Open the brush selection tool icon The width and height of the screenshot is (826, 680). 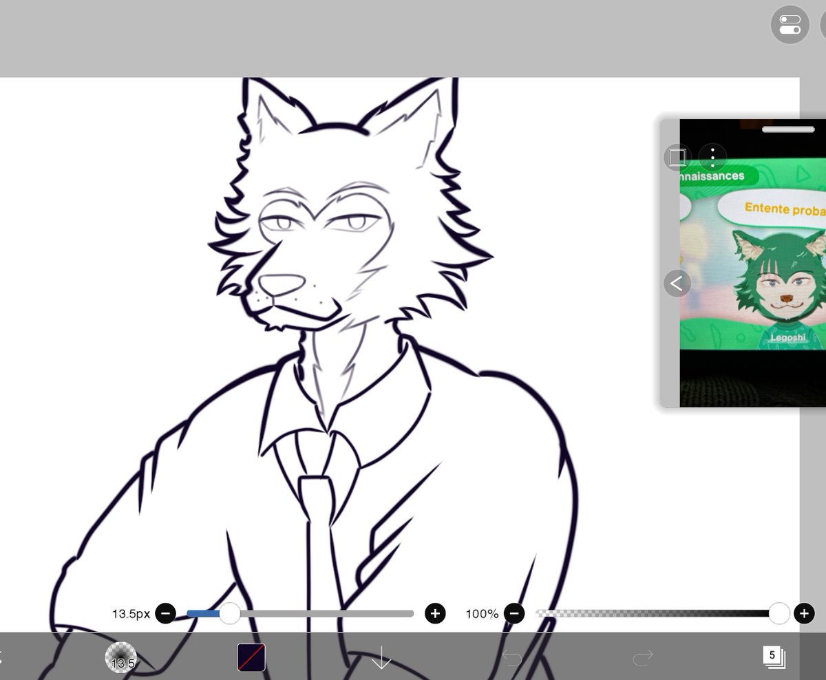121,657
